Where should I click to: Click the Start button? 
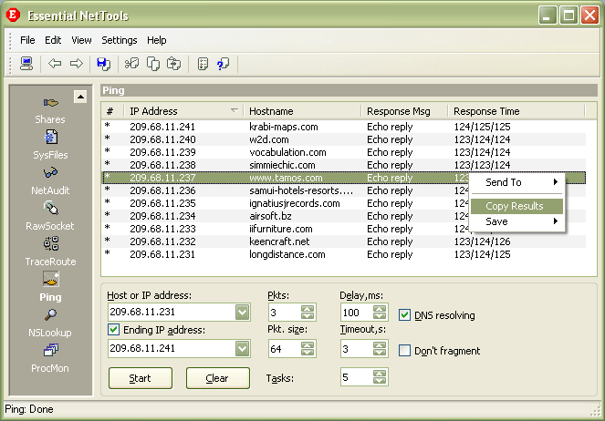[x=141, y=378]
